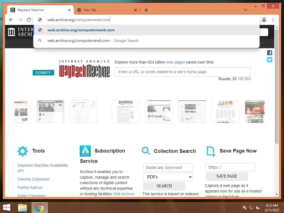Click the Save Page Now document icon

click(x=211, y=151)
